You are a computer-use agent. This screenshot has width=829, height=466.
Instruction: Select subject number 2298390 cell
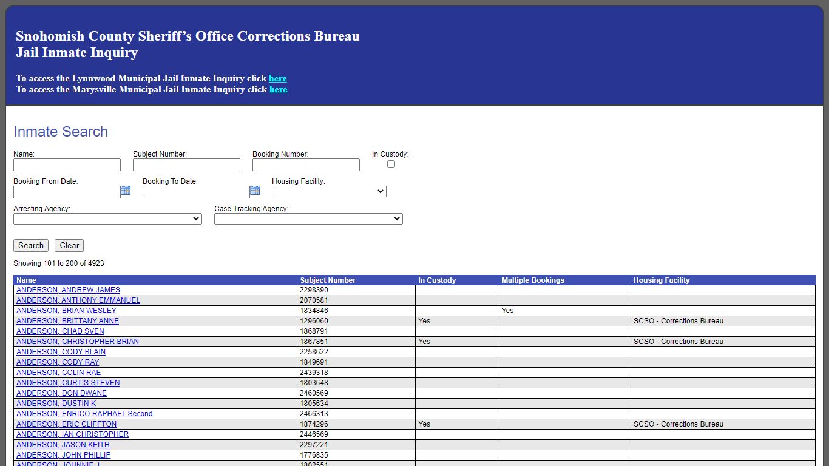[356, 290]
